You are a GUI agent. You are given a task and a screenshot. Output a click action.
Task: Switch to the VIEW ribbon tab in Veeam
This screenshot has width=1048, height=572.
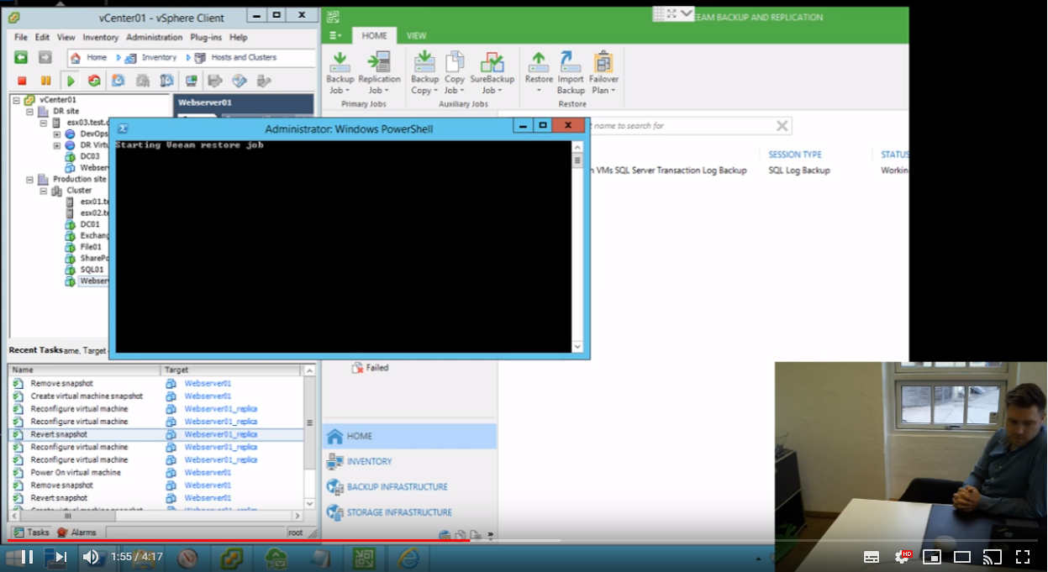click(x=416, y=36)
